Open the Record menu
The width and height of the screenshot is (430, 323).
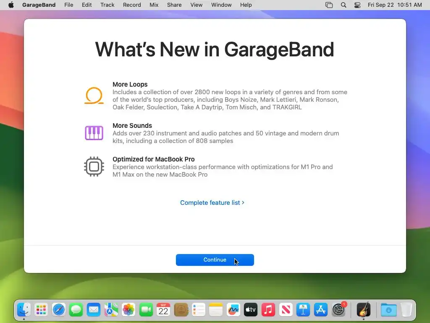(x=132, y=5)
